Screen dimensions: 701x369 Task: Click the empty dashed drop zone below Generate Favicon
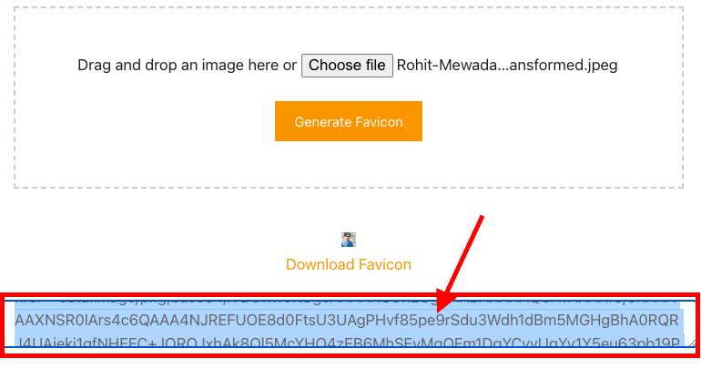349,165
